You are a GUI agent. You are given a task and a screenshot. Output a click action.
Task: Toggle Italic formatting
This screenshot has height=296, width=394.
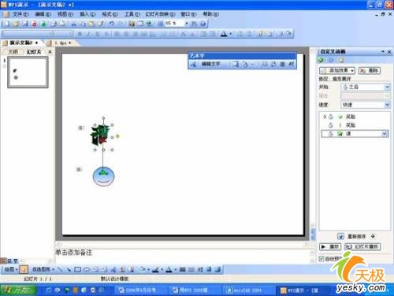point(88,34)
